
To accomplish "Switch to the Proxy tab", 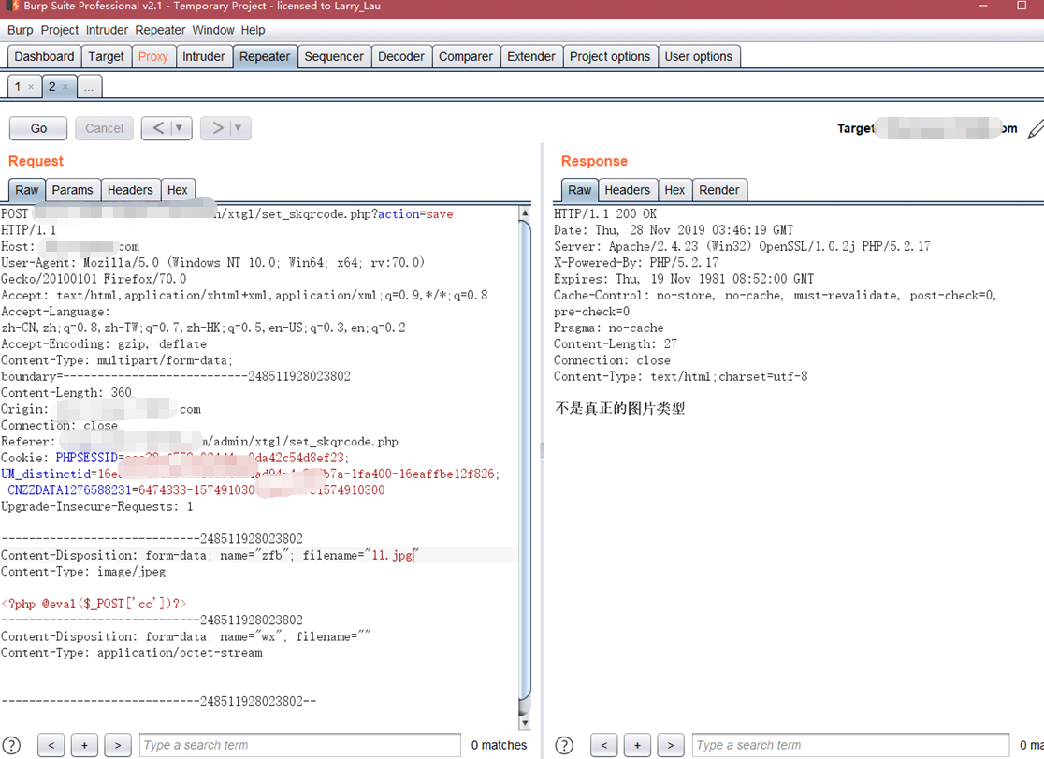I will pyautogui.click(x=153, y=57).
